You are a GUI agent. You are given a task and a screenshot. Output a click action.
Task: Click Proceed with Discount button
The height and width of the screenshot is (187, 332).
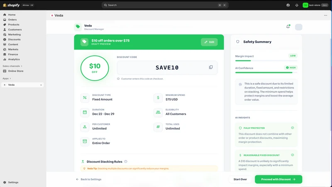(x=278, y=180)
